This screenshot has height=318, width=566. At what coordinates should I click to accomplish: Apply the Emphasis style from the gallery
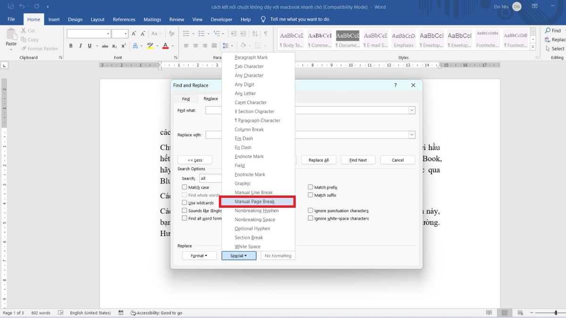pos(404,40)
